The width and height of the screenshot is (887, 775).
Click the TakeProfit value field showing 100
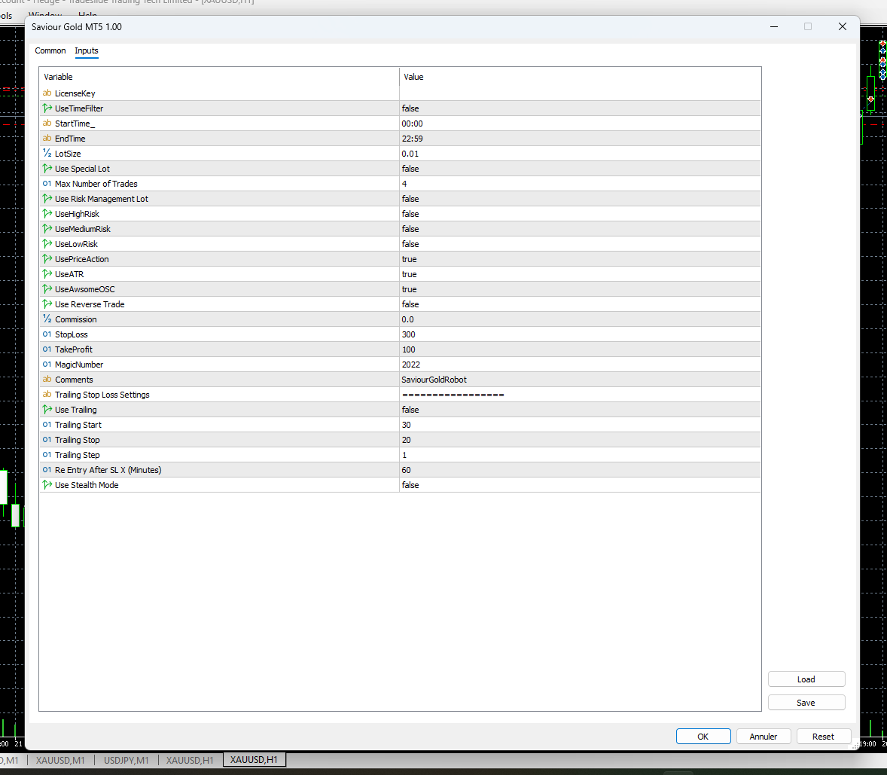[409, 349]
